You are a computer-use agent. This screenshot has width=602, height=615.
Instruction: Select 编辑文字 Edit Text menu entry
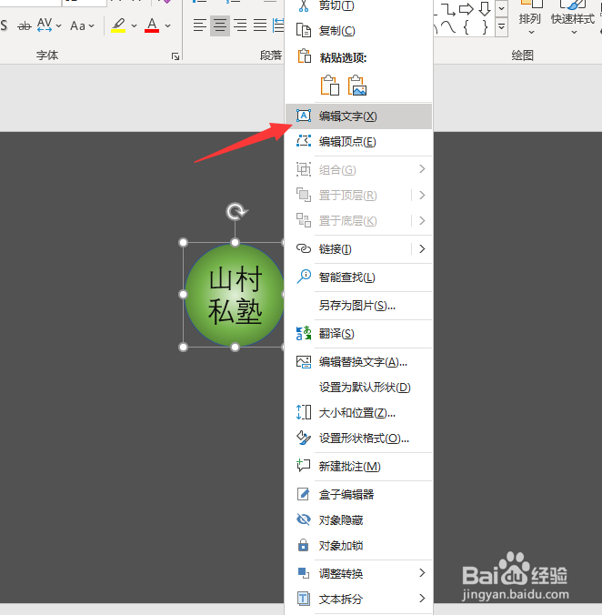click(x=358, y=116)
